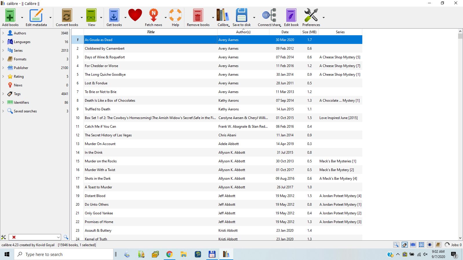
Task: Sort by the Size (MB) column header
Action: [309, 32]
